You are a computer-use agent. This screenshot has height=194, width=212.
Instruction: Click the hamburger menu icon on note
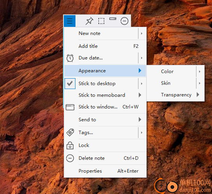(x=70, y=21)
